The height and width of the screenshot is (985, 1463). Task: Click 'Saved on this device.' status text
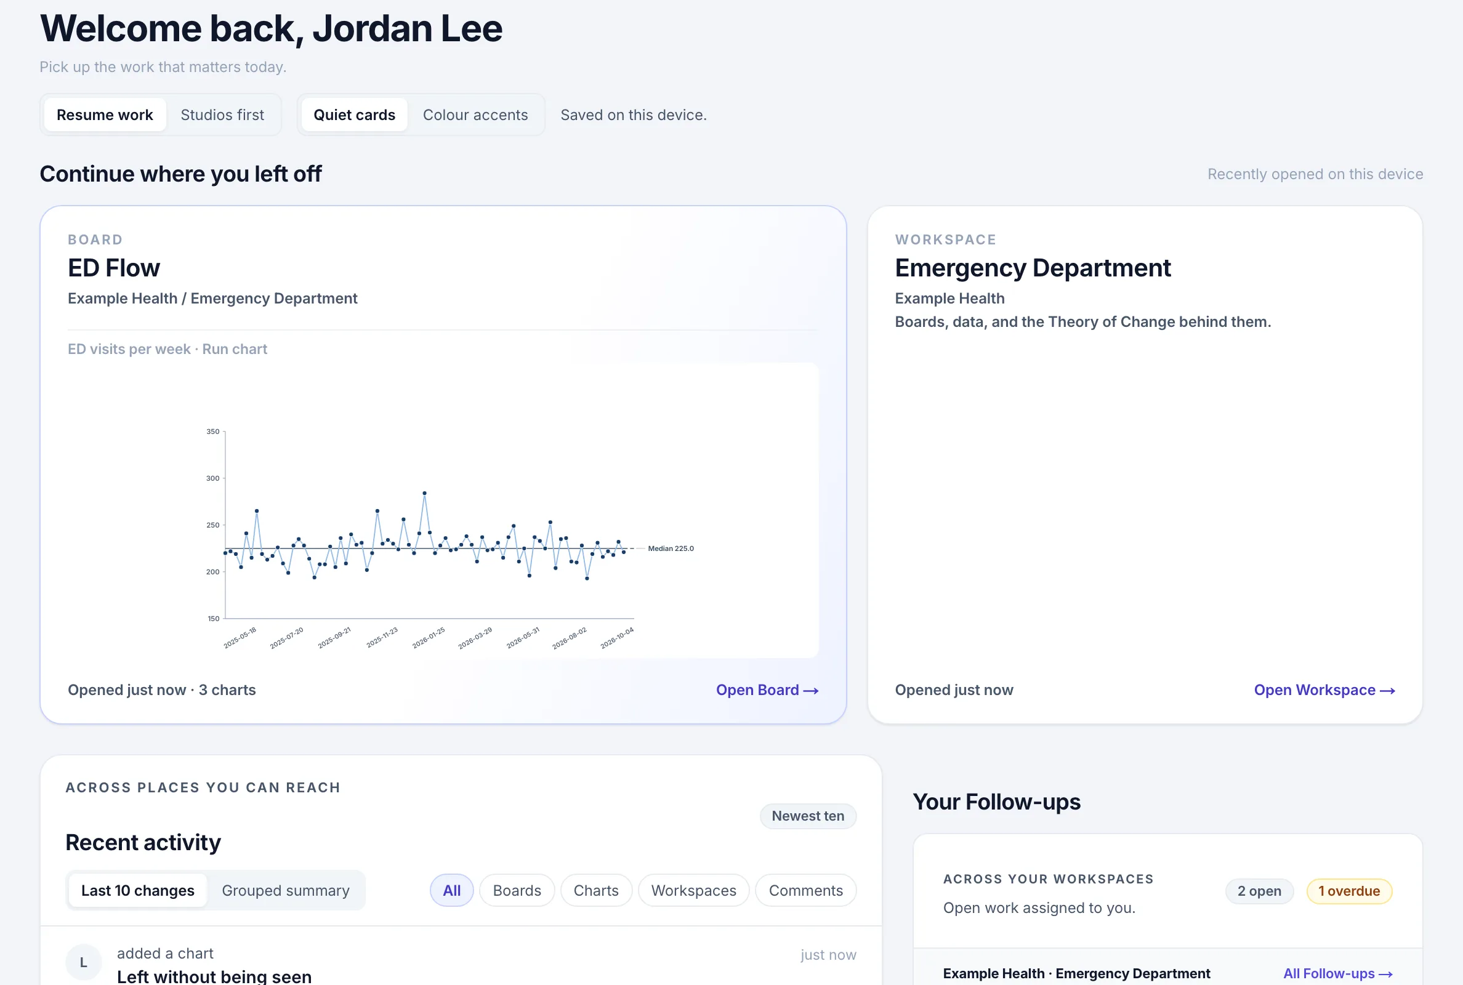(x=633, y=115)
